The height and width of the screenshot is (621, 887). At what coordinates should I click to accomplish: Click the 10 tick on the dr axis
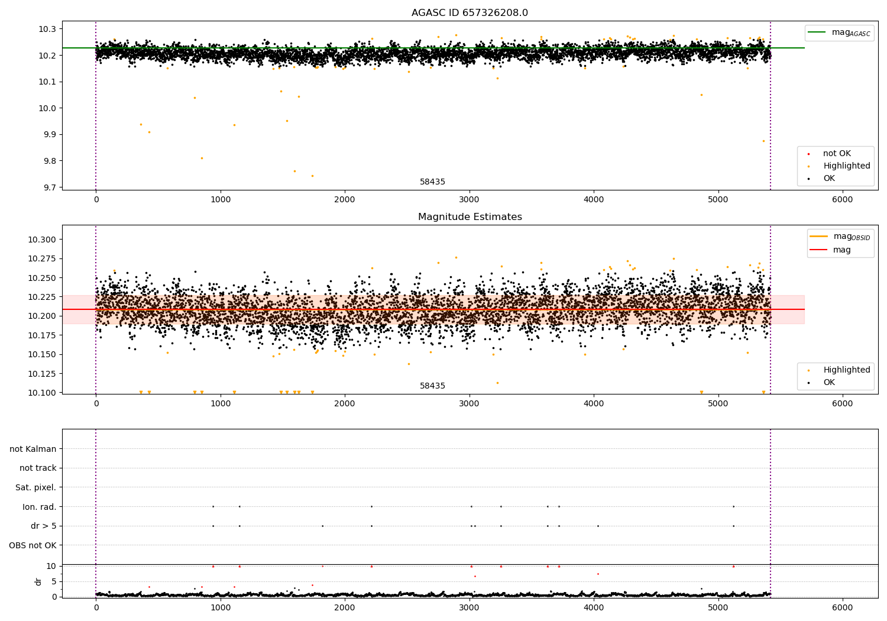[51, 566]
